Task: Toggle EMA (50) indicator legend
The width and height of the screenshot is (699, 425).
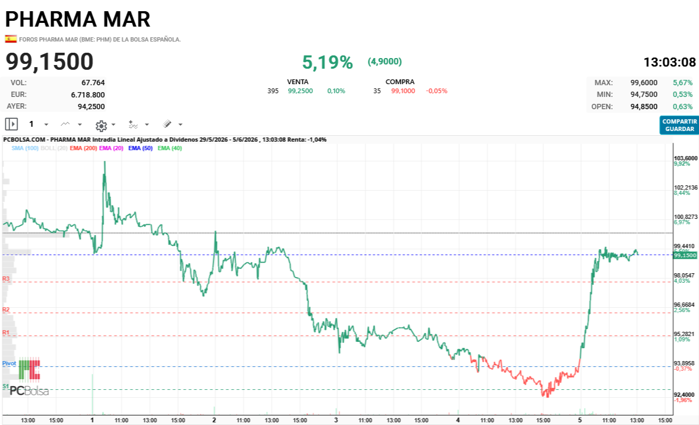Action: click(141, 148)
